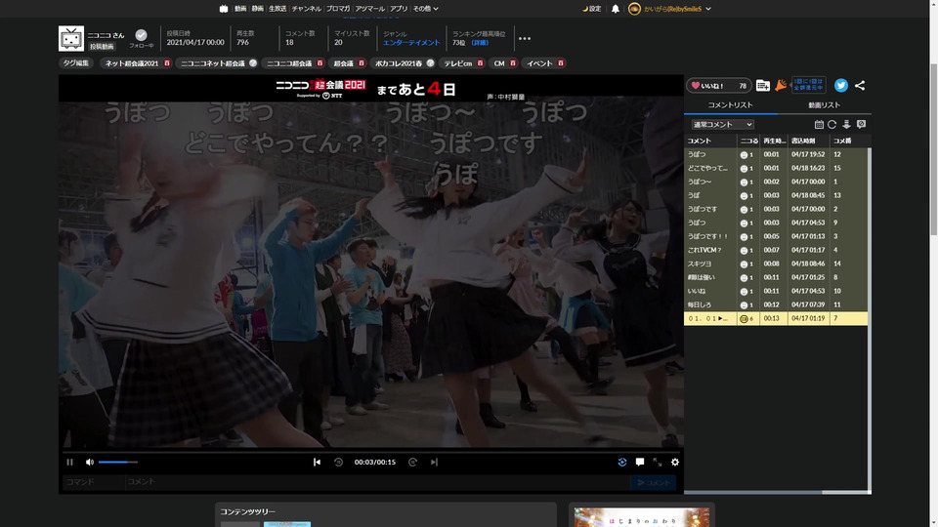Enter fullscreen mode with the arrows icon
938x527 pixels.
(x=658, y=462)
